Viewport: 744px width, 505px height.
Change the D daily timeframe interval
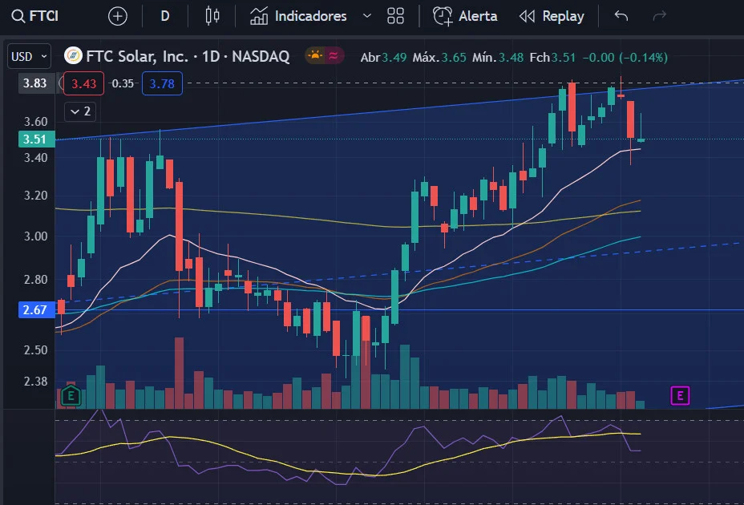(x=165, y=16)
